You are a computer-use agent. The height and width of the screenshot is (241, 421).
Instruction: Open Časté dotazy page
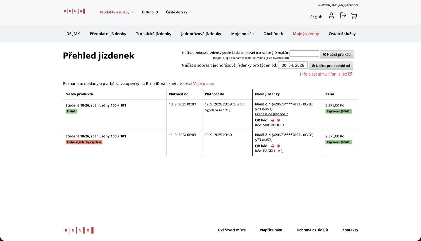point(177,12)
